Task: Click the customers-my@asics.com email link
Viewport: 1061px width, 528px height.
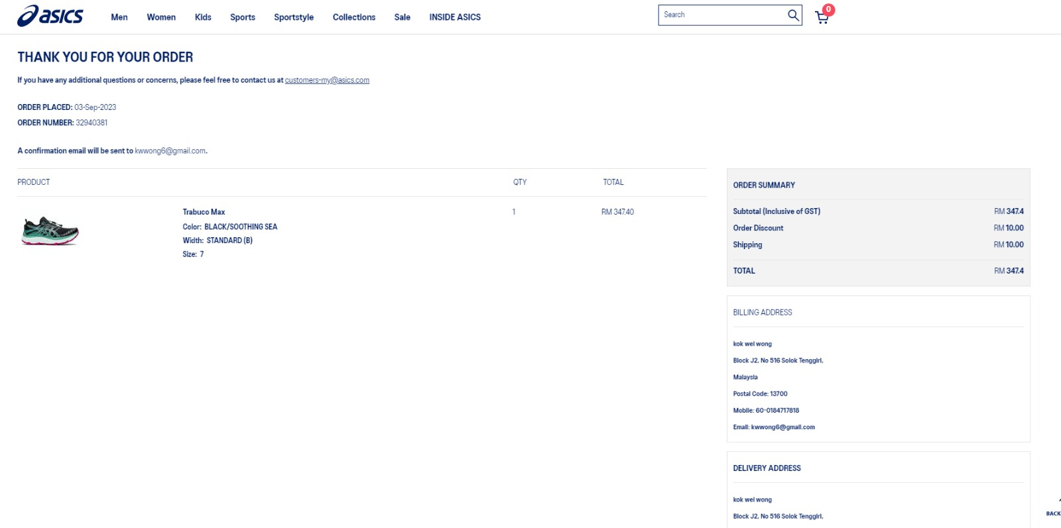Action: [x=327, y=80]
